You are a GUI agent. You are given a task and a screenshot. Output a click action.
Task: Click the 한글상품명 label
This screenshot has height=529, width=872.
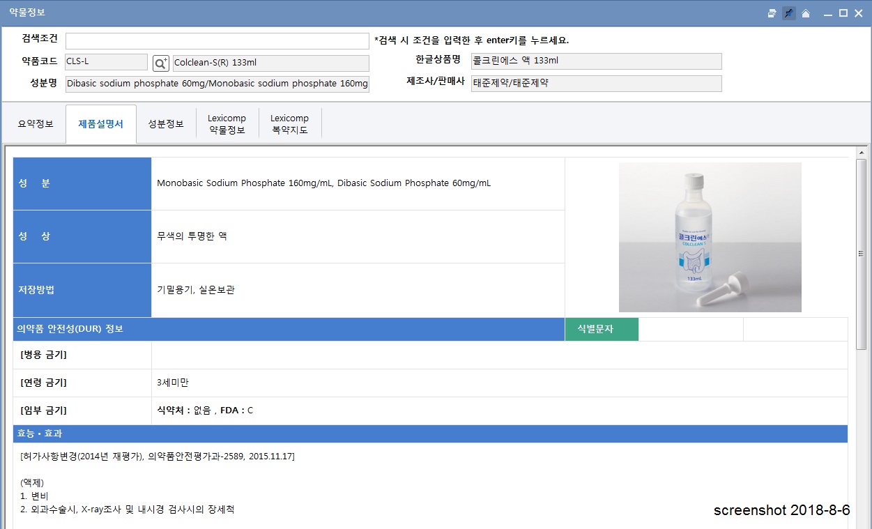click(438, 59)
